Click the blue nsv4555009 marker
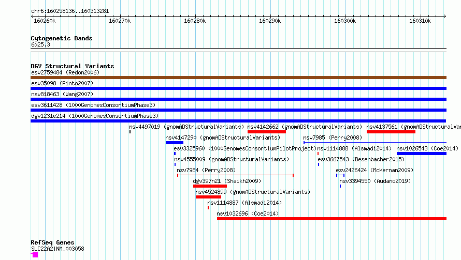 click(175, 164)
